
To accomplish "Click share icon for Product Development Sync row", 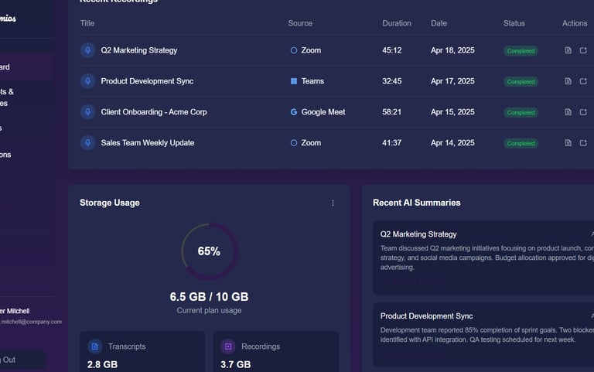I will coord(583,81).
